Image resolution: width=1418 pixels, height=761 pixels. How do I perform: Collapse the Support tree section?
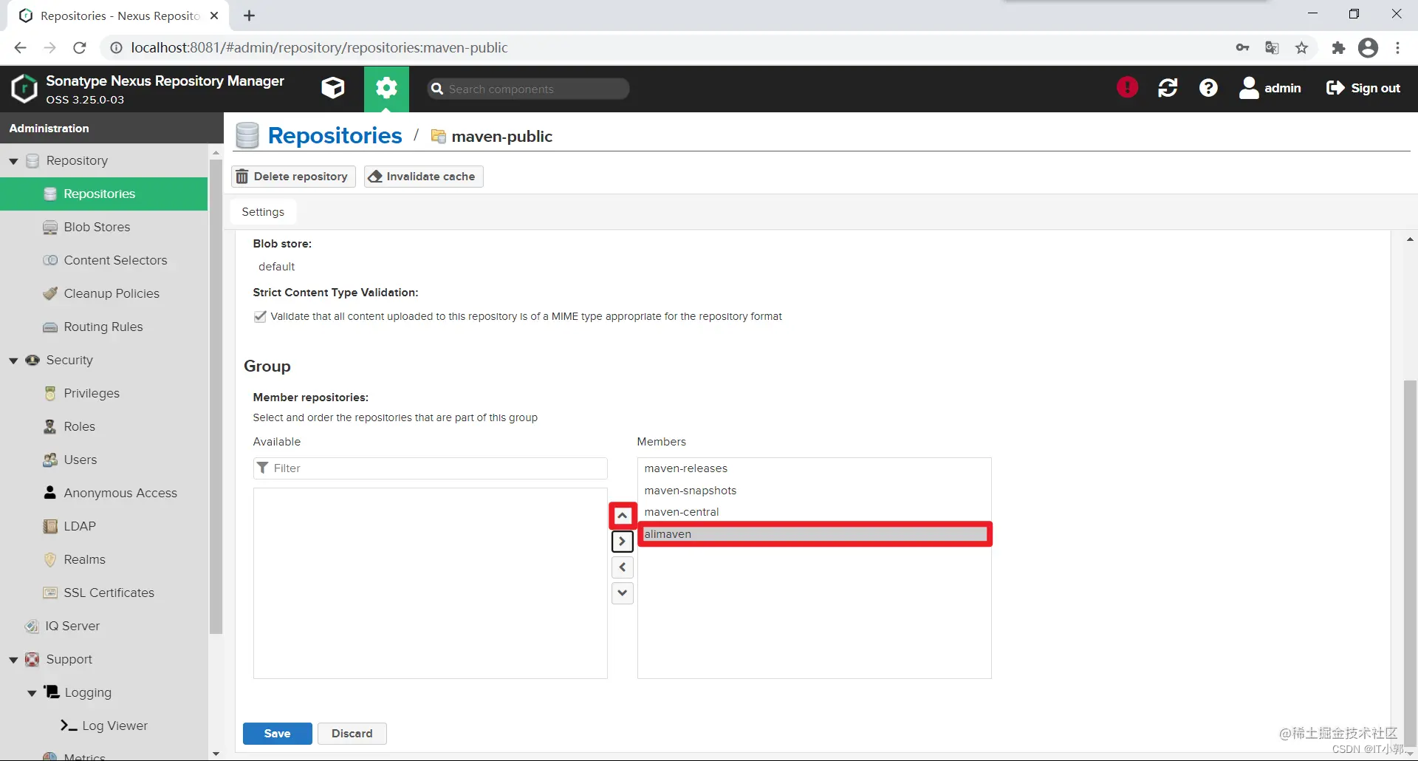(x=13, y=660)
